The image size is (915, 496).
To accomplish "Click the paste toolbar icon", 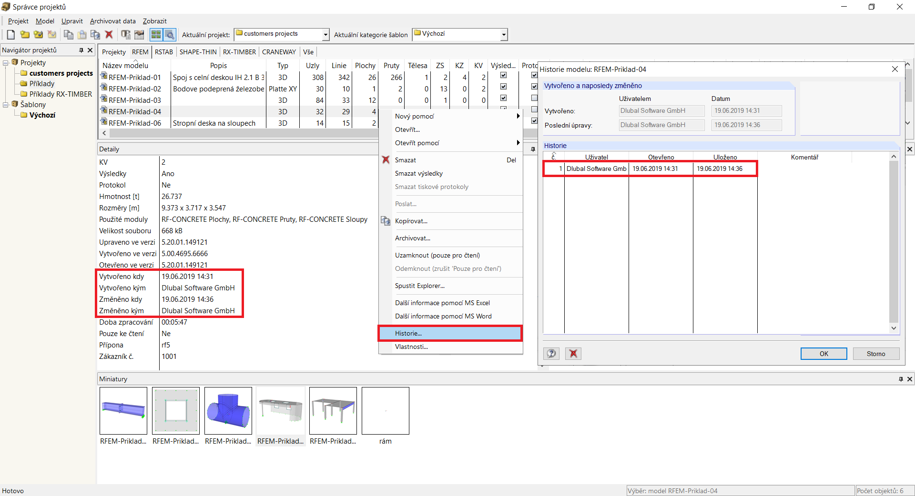I will [x=82, y=34].
